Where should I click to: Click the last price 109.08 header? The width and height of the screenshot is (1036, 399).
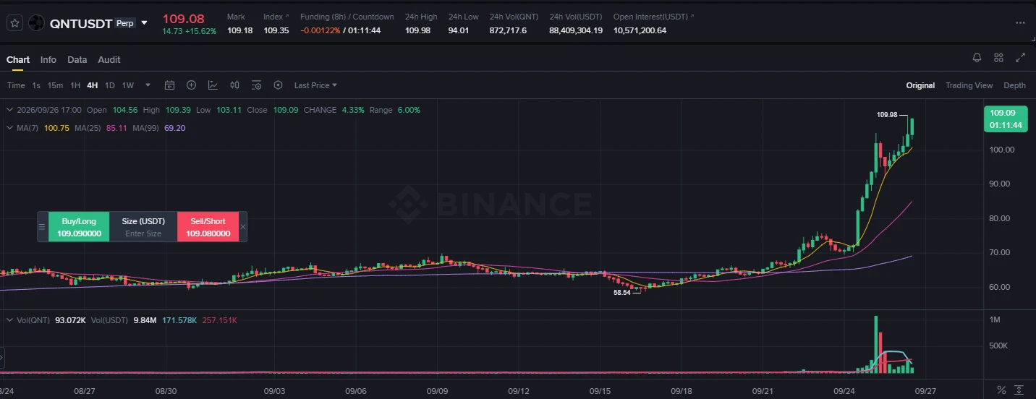click(x=183, y=18)
